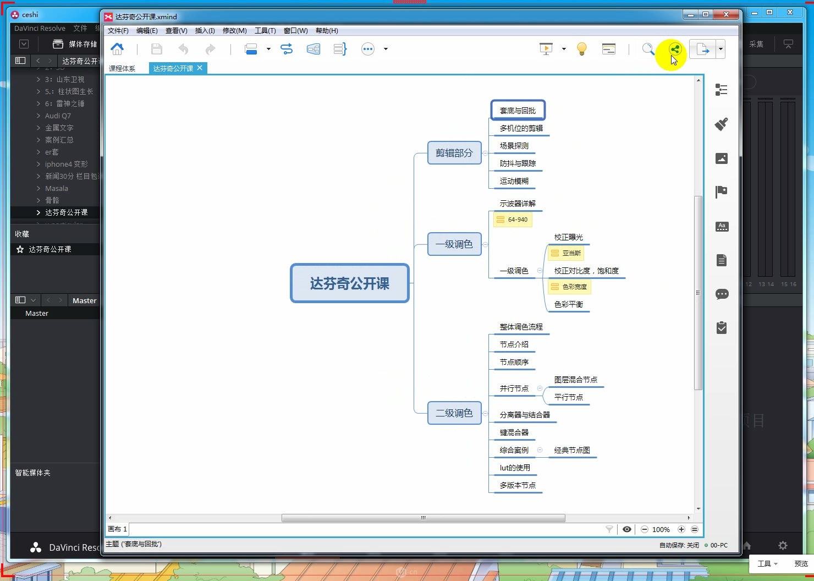Click the horizontal scrollbar thumb
The width and height of the screenshot is (814, 581).
pyautogui.click(x=423, y=518)
